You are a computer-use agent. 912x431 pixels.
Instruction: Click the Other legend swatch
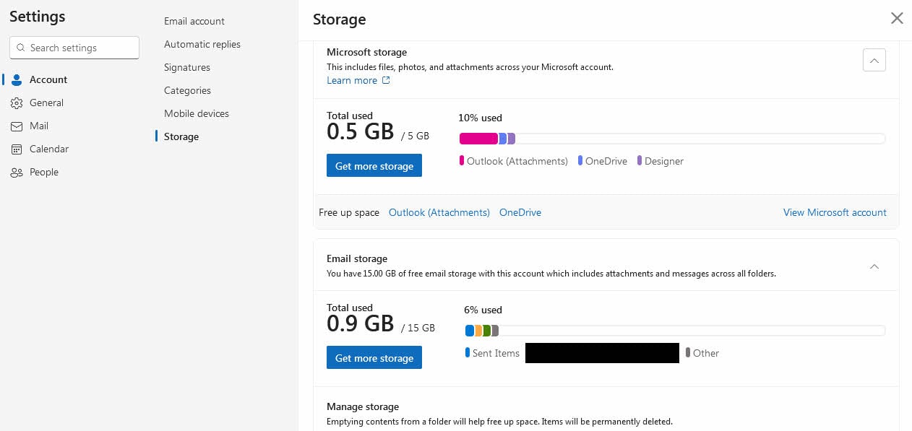coord(688,353)
